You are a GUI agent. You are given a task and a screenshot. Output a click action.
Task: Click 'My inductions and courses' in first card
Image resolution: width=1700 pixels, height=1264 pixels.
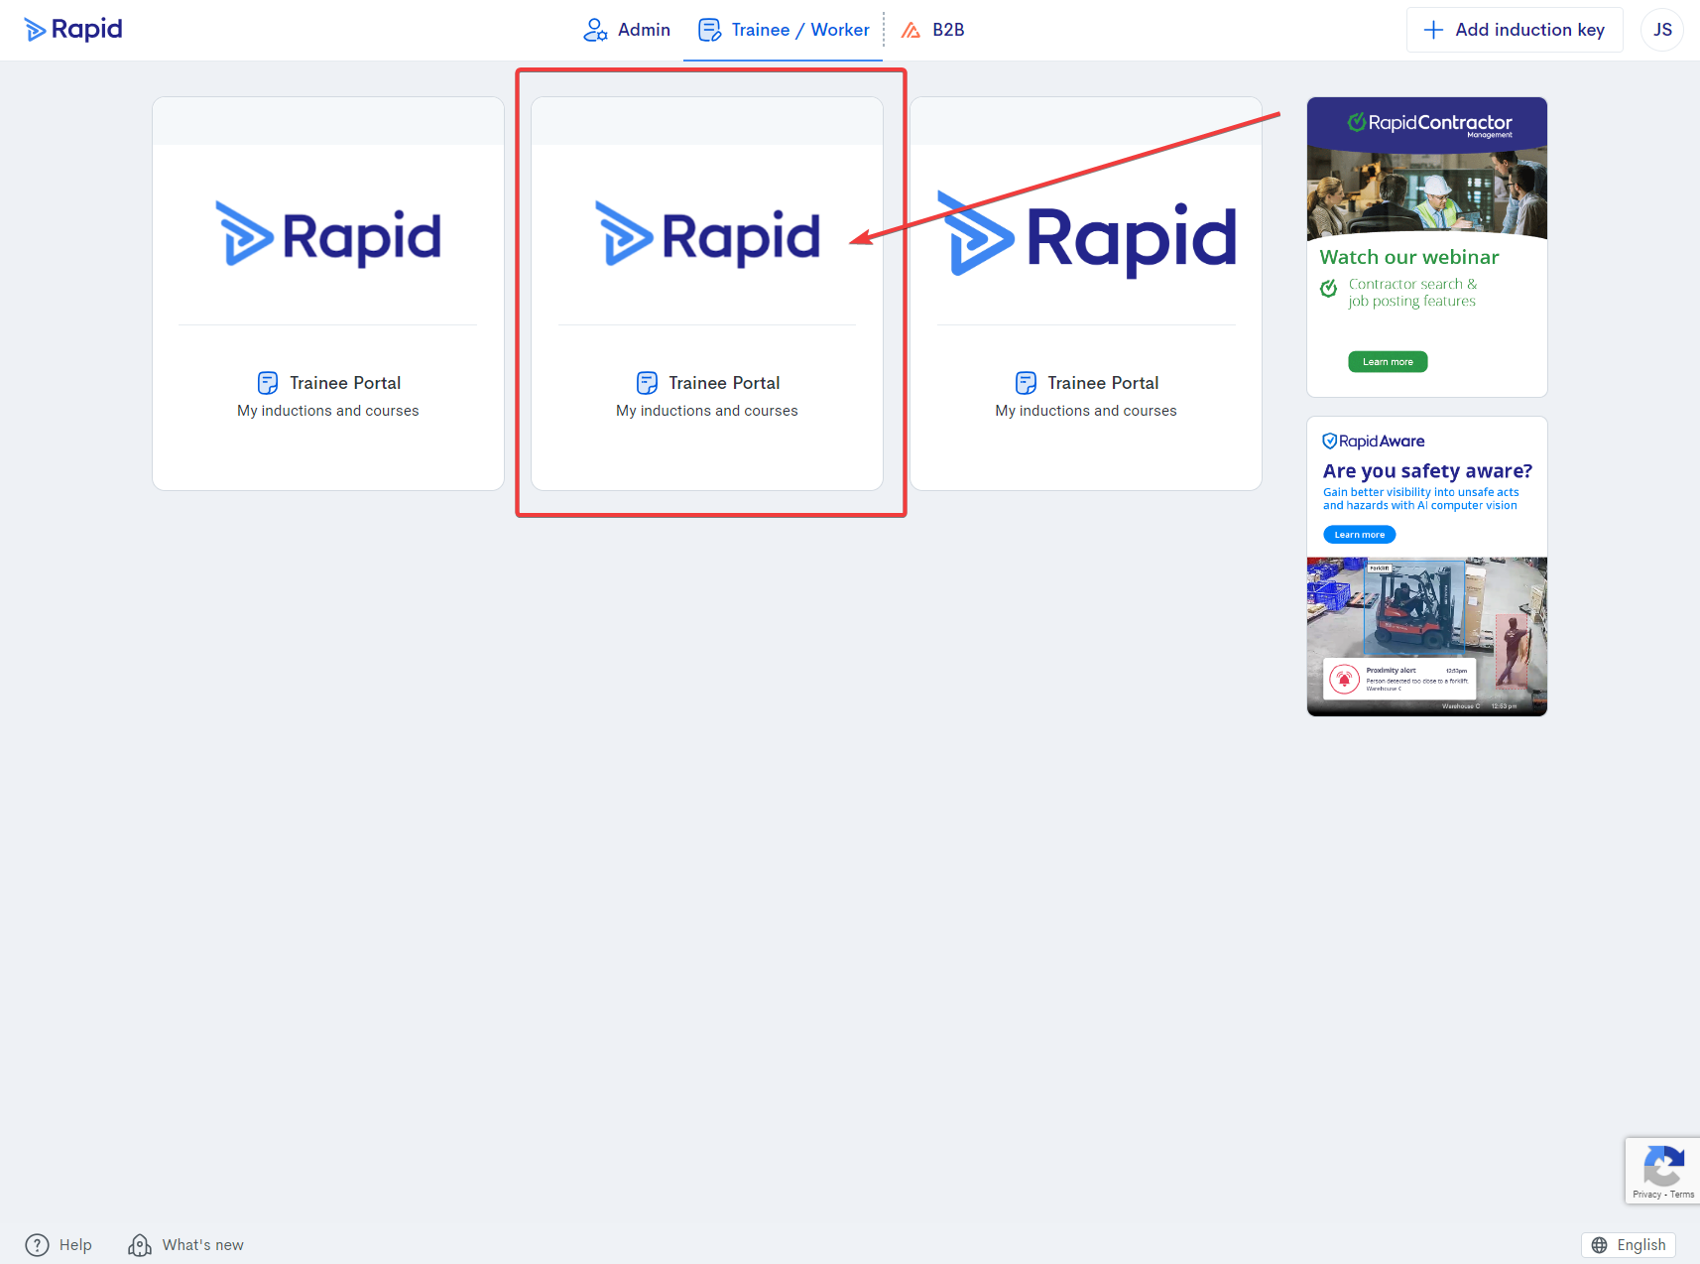[x=328, y=411]
